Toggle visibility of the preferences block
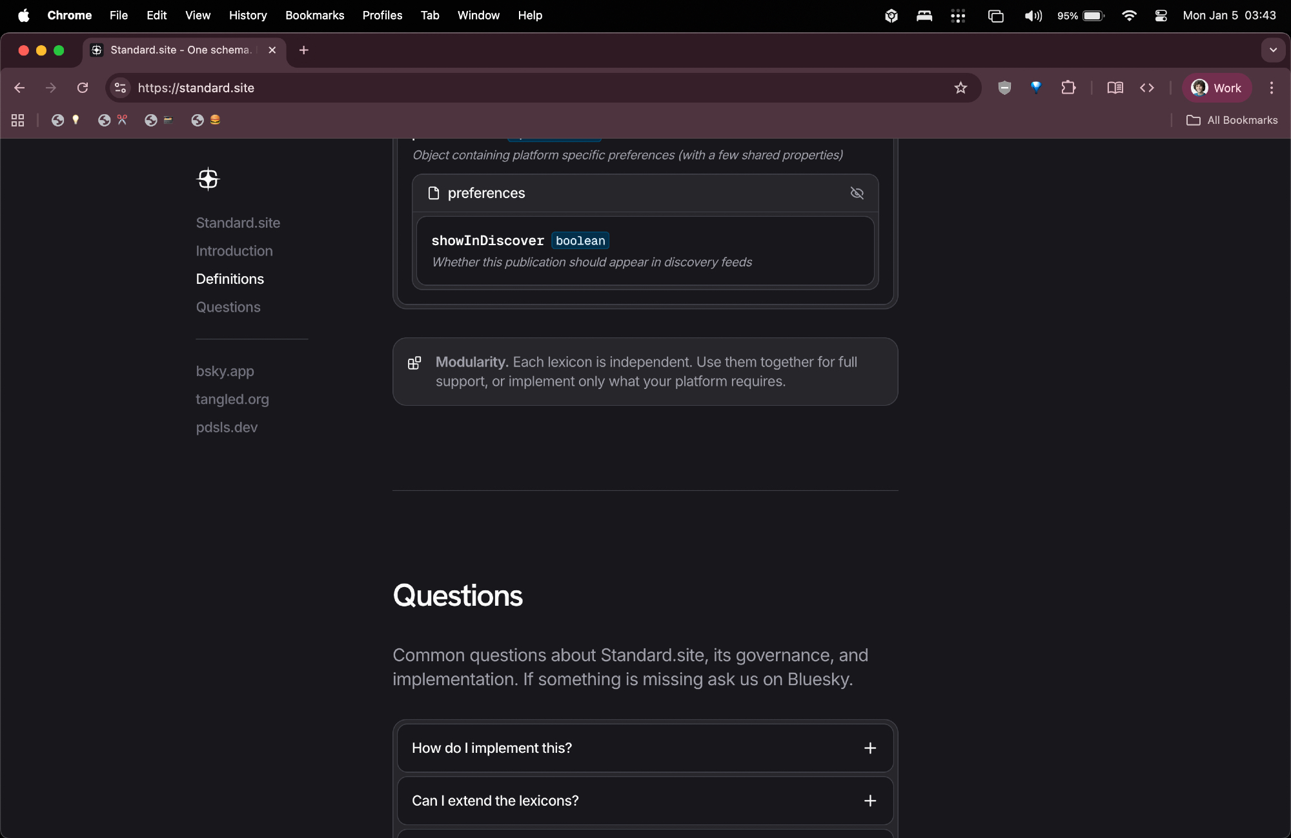 [x=857, y=193]
